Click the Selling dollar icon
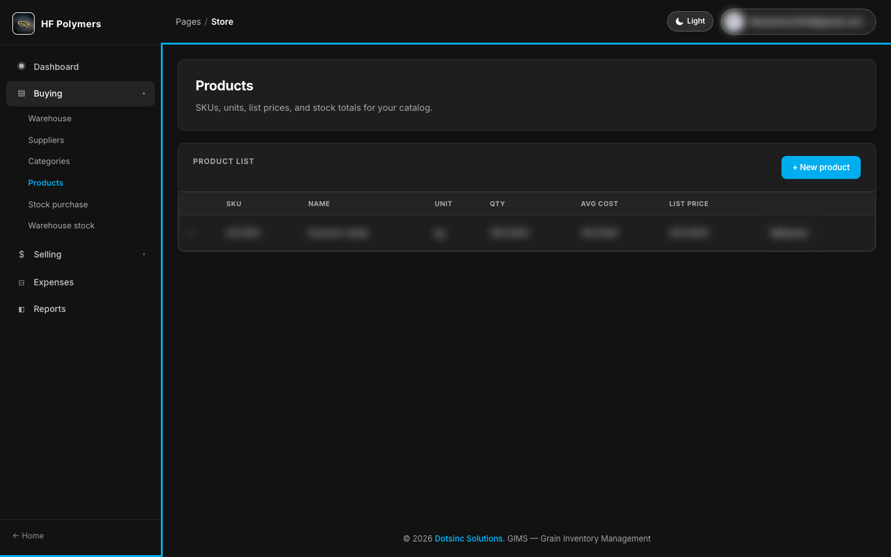Image resolution: width=891 pixels, height=557 pixels. [22, 254]
